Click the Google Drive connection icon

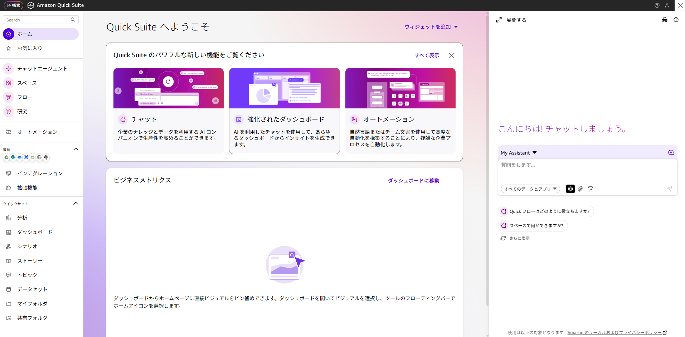click(6, 157)
